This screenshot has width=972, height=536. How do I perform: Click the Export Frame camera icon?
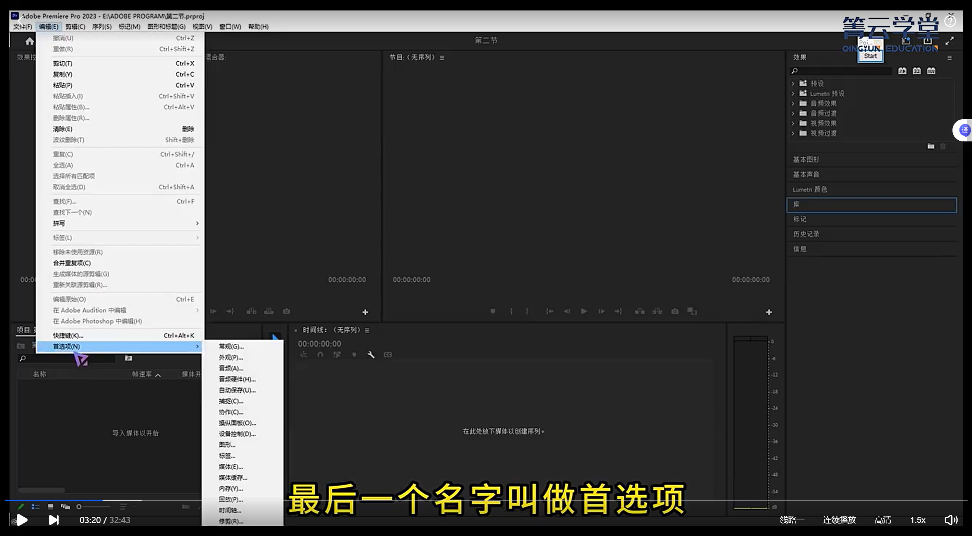click(675, 311)
